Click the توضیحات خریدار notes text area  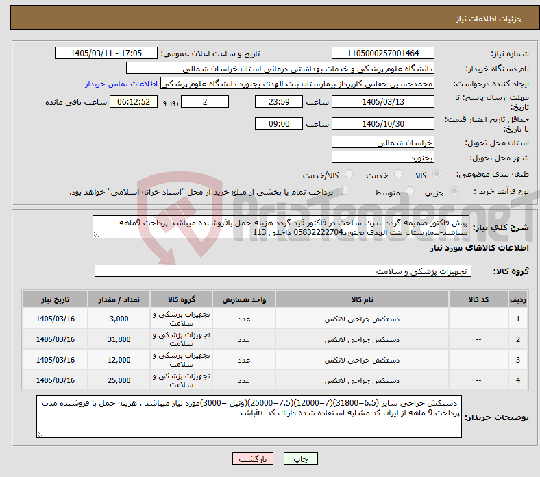pyautogui.click(x=249, y=417)
